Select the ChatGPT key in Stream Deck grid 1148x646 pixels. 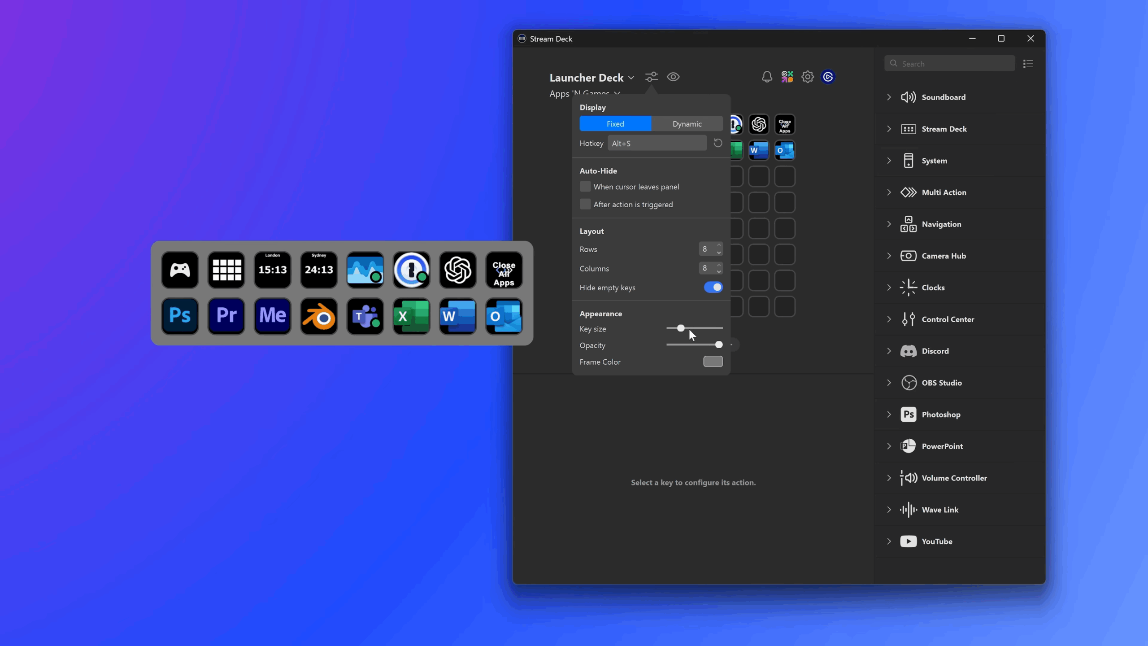(759, 124)
